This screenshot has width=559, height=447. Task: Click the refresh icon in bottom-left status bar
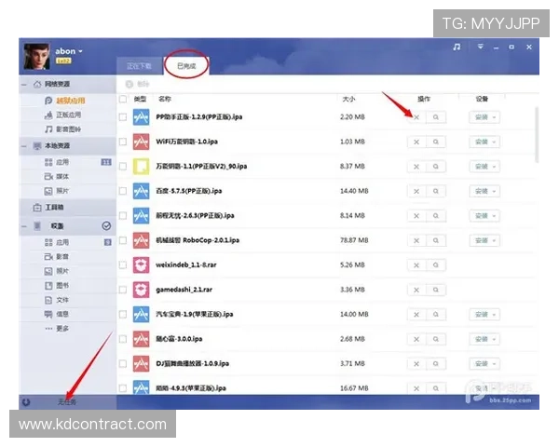[x=26, y=402]
